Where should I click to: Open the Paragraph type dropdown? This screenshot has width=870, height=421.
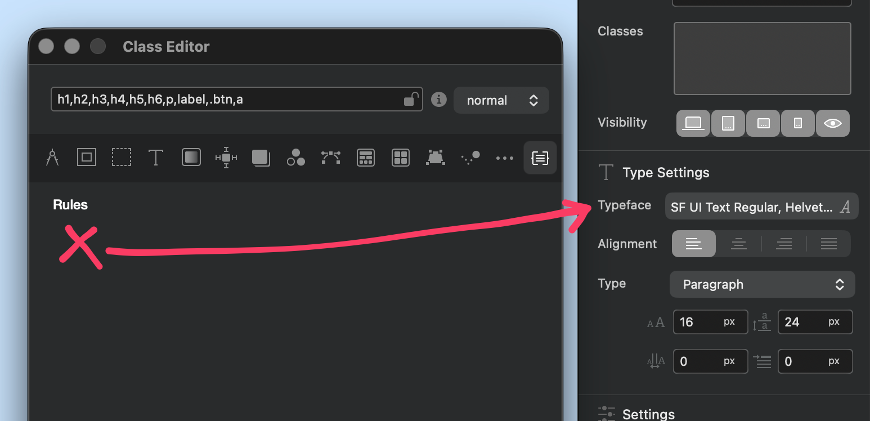762,284
